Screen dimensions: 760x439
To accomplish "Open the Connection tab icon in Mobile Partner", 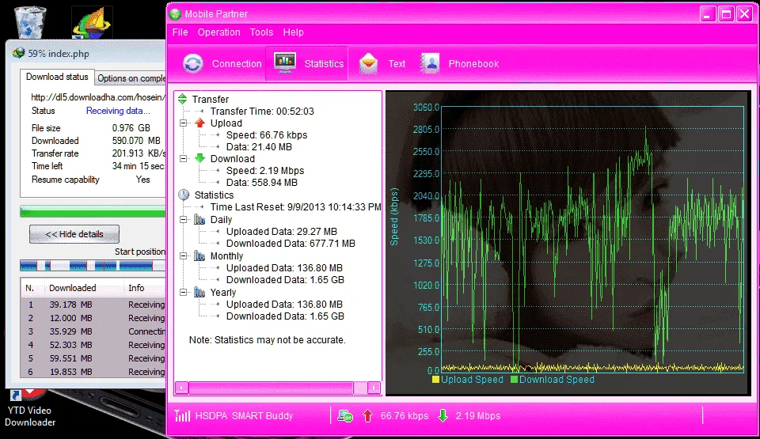I will [x=193, y=63].
